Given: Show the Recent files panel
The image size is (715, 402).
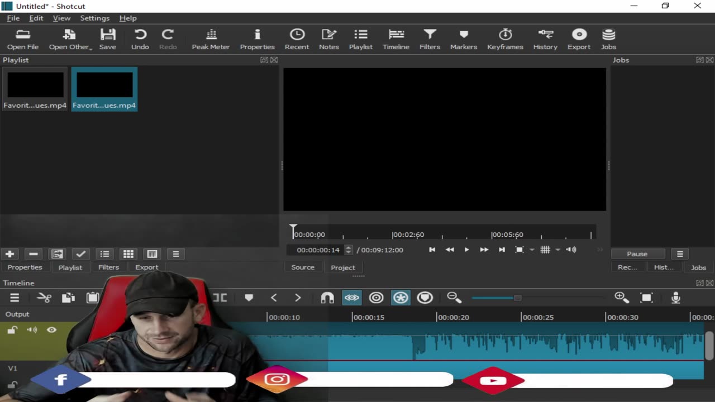Looking at the screenshot, I should tap(297, 40).
